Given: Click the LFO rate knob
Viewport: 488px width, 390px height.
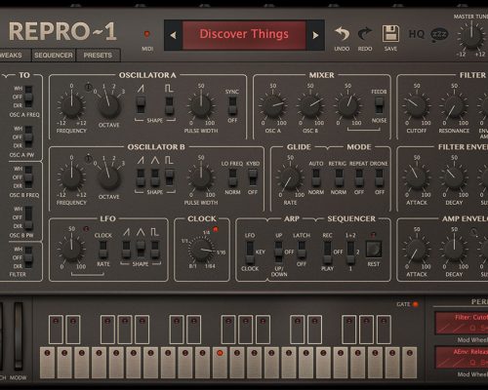Looking at the screenshot, I should click(71, 250).
